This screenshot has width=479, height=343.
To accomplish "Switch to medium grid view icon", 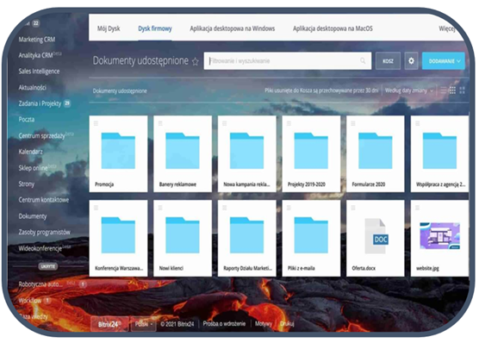I will click(x=453, y=90).
